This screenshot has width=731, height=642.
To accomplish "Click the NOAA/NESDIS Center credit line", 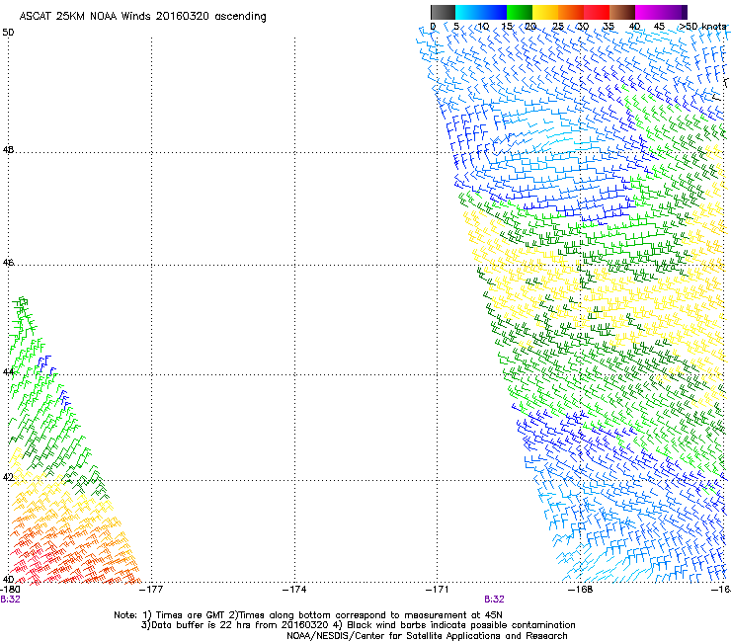I will [x=427, y=636].
